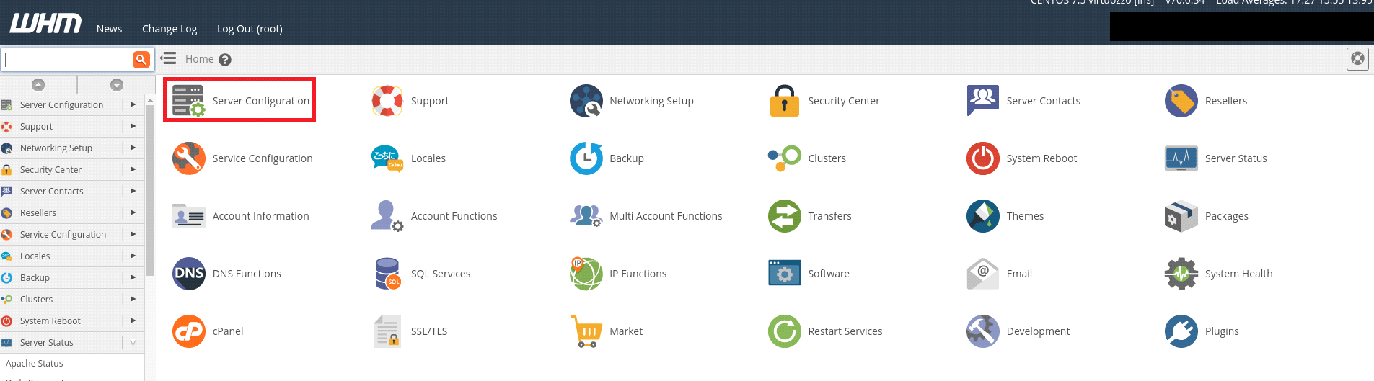Screen dimensions: 1374x381
Task: Open the SQL Services database icon
Action: click(387, 274)
